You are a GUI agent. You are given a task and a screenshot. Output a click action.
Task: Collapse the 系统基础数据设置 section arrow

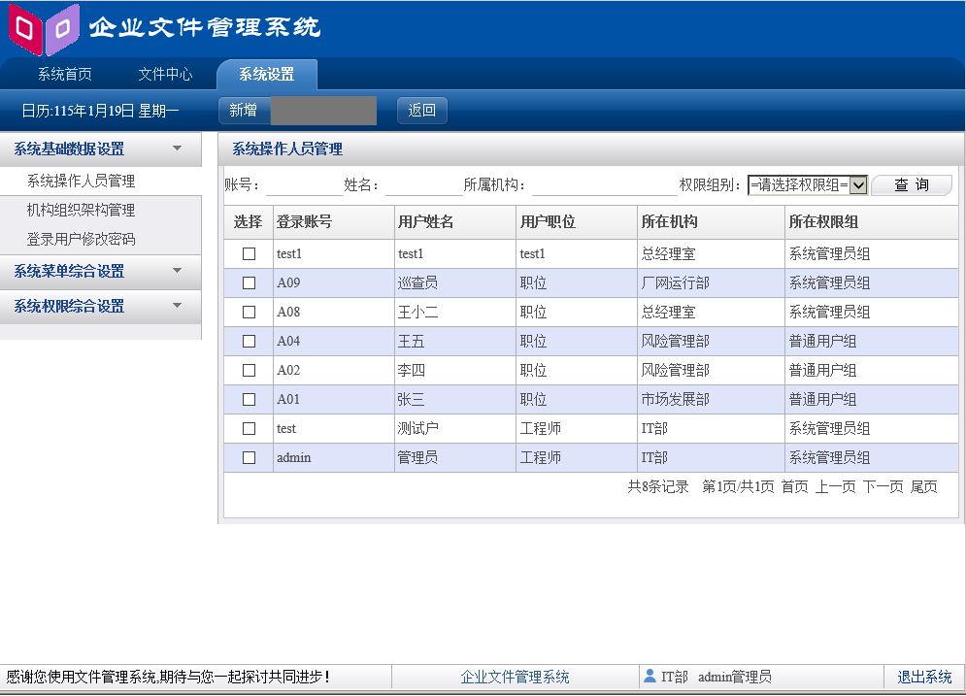(177, 149)
